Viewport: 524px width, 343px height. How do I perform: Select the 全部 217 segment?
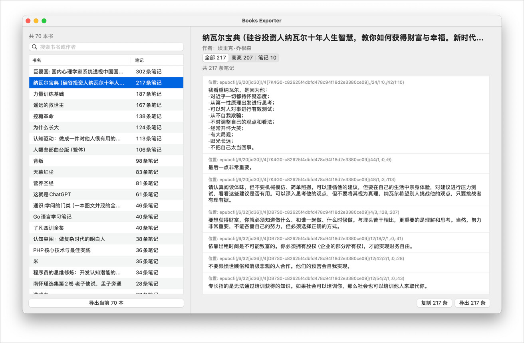coord(215,58)
